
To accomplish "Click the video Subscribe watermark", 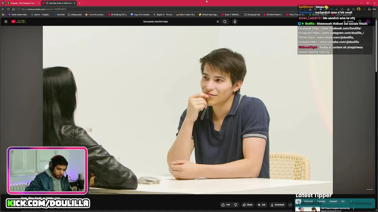I will [369, 189].
